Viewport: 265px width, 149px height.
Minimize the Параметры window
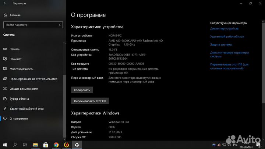pyautogui.click(x=241, y=3)
